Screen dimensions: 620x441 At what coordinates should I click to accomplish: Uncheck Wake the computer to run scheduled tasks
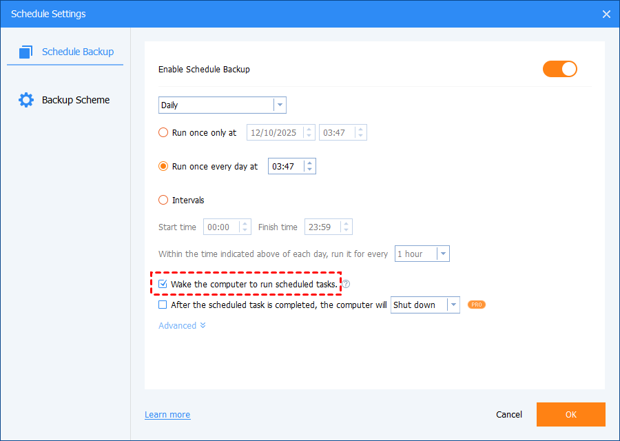point(163,284)
